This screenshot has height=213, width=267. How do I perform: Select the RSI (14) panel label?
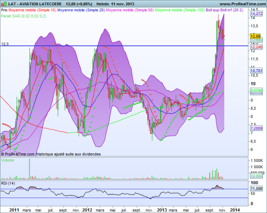pos(8,183)
